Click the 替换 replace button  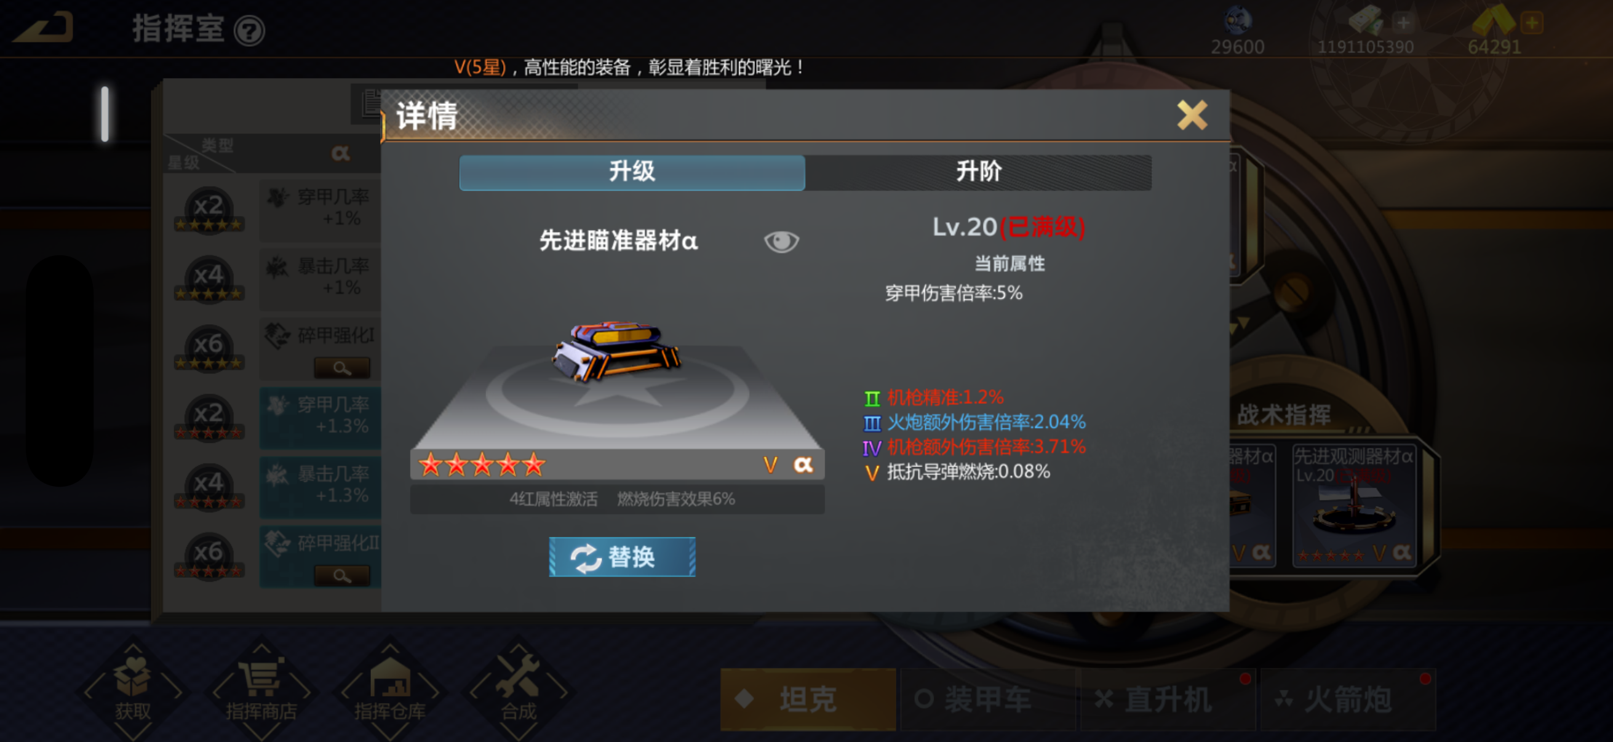point(622,557)
